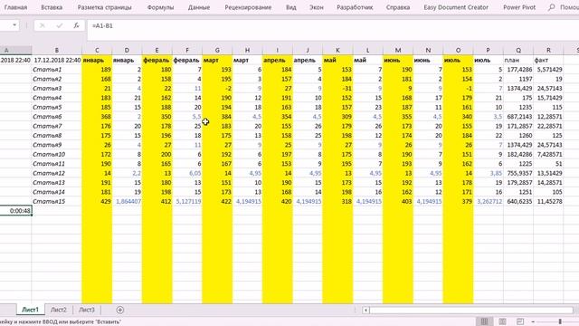
Task: Open the Вид ribbon tab
Action: [291, 7]
